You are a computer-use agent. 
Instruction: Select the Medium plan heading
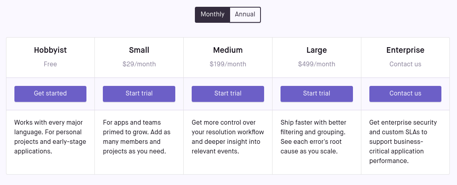click(228, 50)
